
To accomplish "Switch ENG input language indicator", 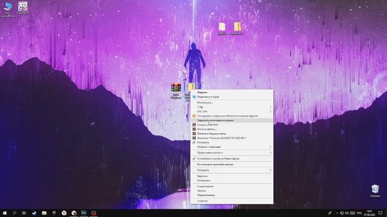I will click(x=359, y=213).
